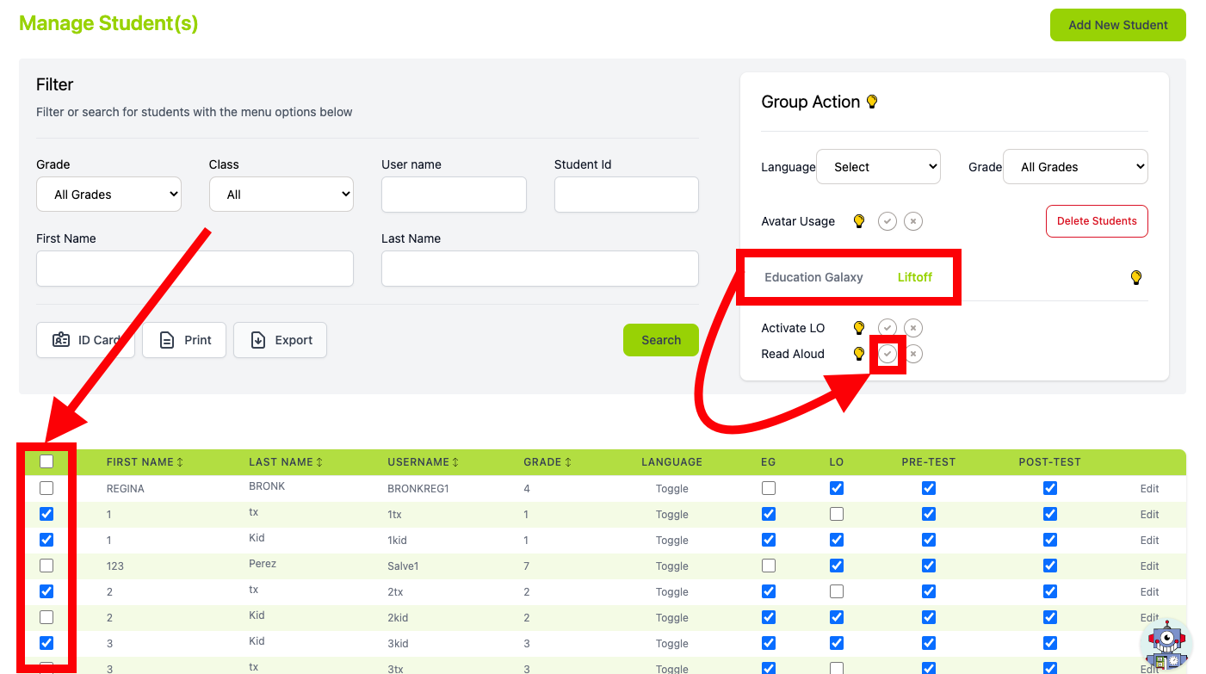Select the row checkbox for 2kid
This screenshot has height=674, width=1206.
click(46, 617)
